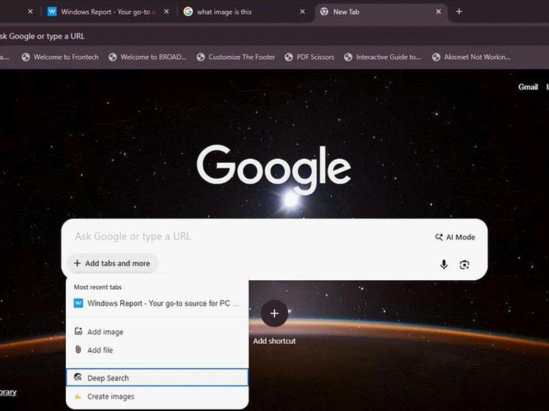Image resolution: width=549 pixels, height=411 pixels.
Task: Open a new tab with plus button
Action: click(x=459, y=12)
